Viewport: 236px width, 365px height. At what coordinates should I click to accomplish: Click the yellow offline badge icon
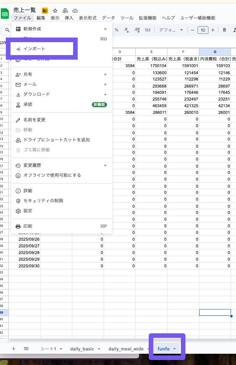[x=45, y=10]
